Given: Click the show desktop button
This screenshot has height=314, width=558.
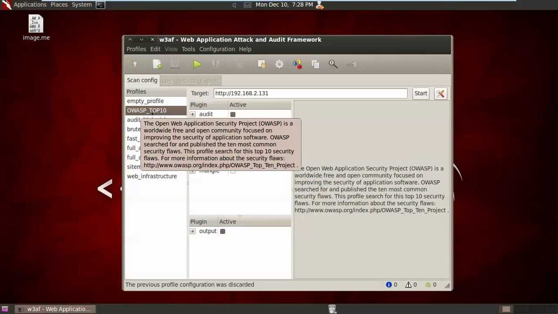Looking at the screenshot, I should pos(5,309).
